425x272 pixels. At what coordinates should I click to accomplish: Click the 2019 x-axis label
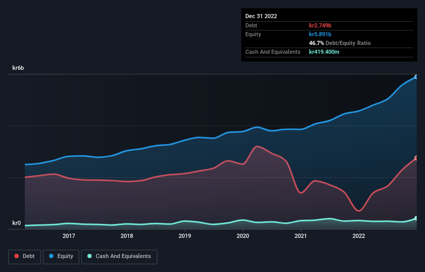185,236
